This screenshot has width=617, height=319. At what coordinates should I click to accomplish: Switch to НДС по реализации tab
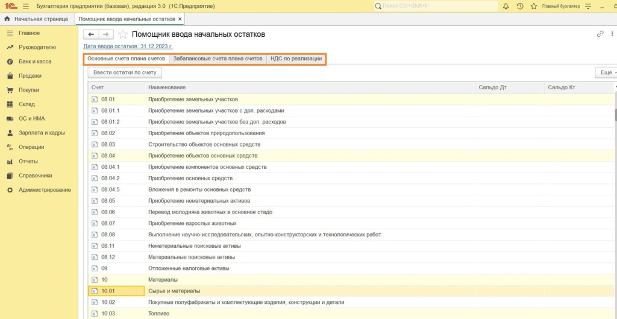296,59
